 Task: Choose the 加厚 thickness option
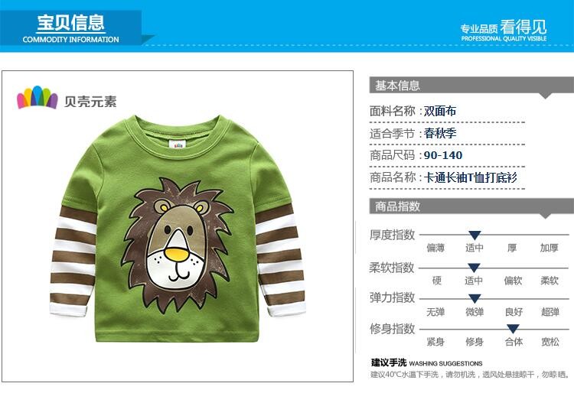click(549, 248)
